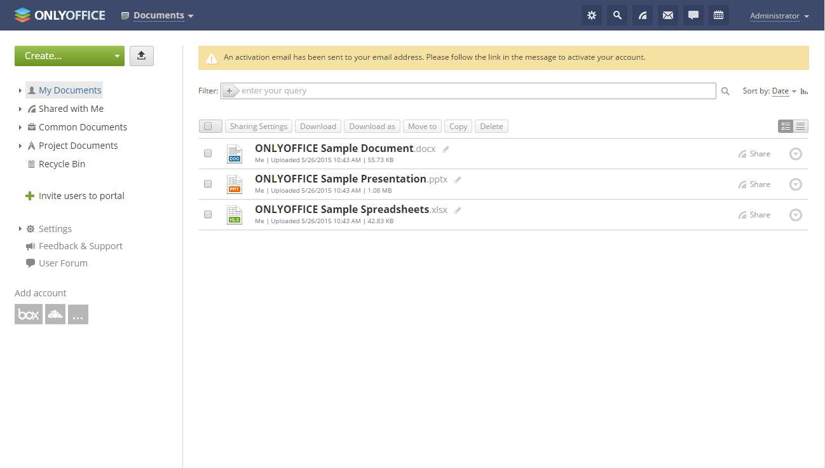The height and width of the screenshot is (468, 825).
Task: Switch to normal list view icon
Action: click(786, 127)
